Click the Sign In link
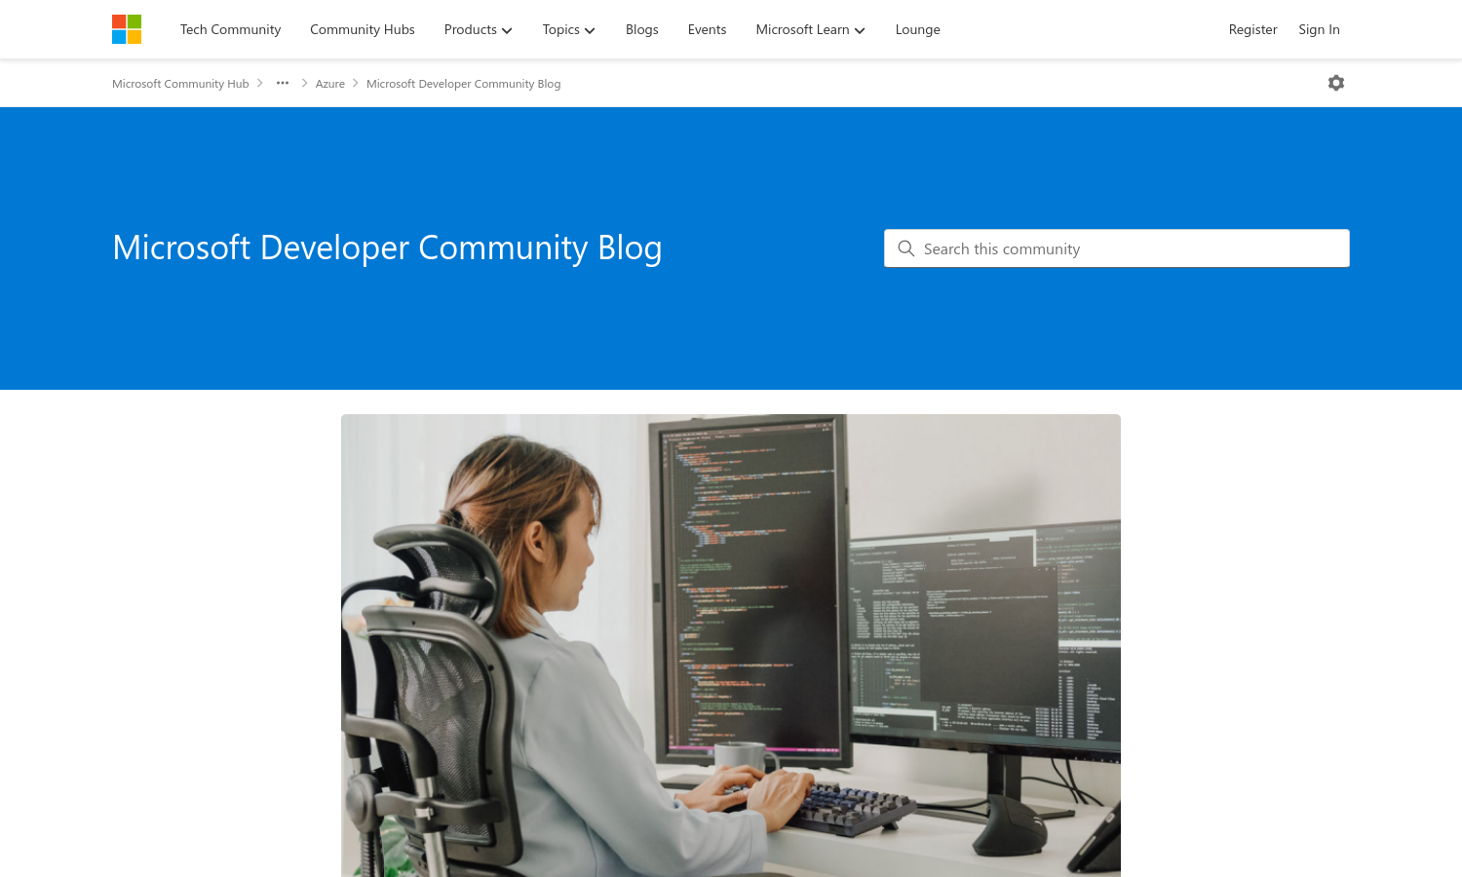Viewport: 1462px width, 877px height. [1319, 29]
